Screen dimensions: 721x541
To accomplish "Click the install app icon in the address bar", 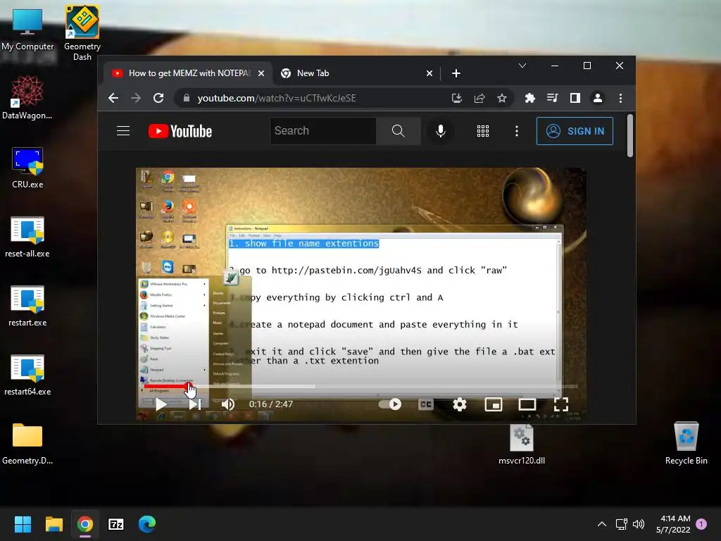I will [456, 98].
